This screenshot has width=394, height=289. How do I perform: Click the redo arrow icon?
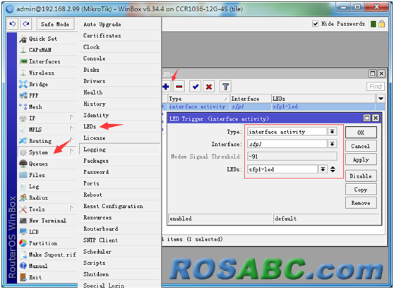pos(26,24)
